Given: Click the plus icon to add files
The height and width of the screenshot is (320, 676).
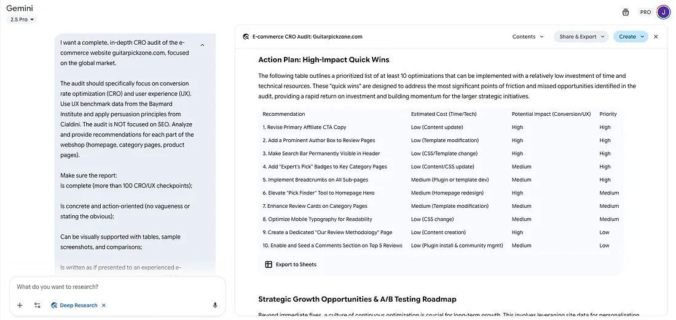Looking at the screenshot, I should click(x=20, y=305).
